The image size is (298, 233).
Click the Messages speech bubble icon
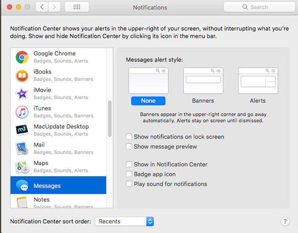[22, 185]
